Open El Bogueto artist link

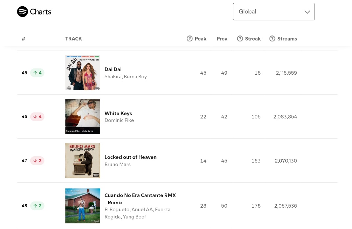coord(117,210)
